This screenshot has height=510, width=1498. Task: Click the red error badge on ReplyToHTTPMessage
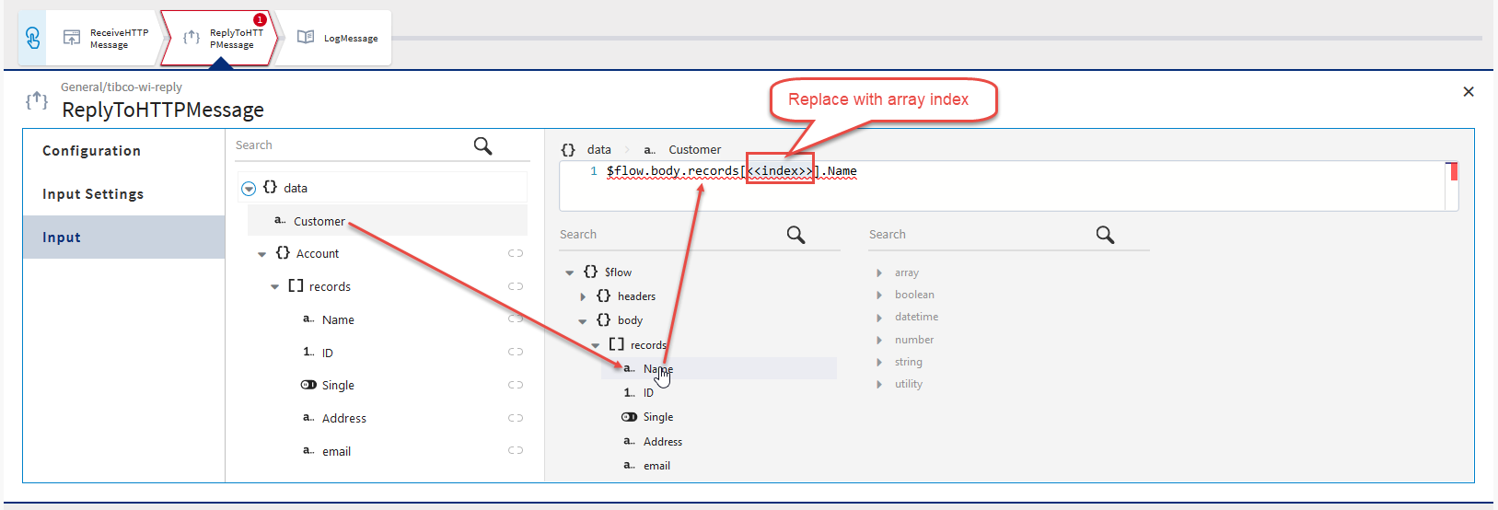(x=260, y=19)
